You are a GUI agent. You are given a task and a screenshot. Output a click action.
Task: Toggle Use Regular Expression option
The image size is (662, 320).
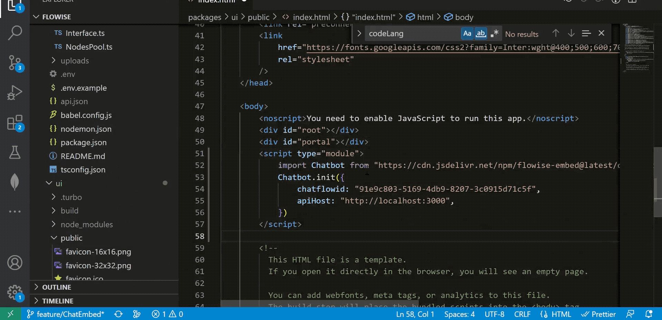click(x=494, y=33)
